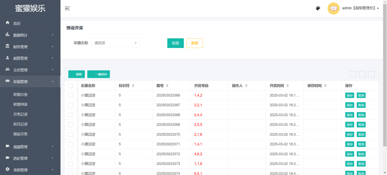Sort by 保存时间 column arrows
The height and width of the screenshot is (175, 387).
(325, 86)
